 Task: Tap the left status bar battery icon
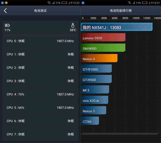pos(64,3)
